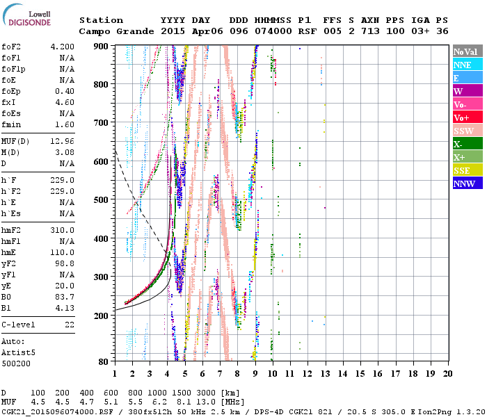Click the 5 label on frequency axis

pos(185,374)
